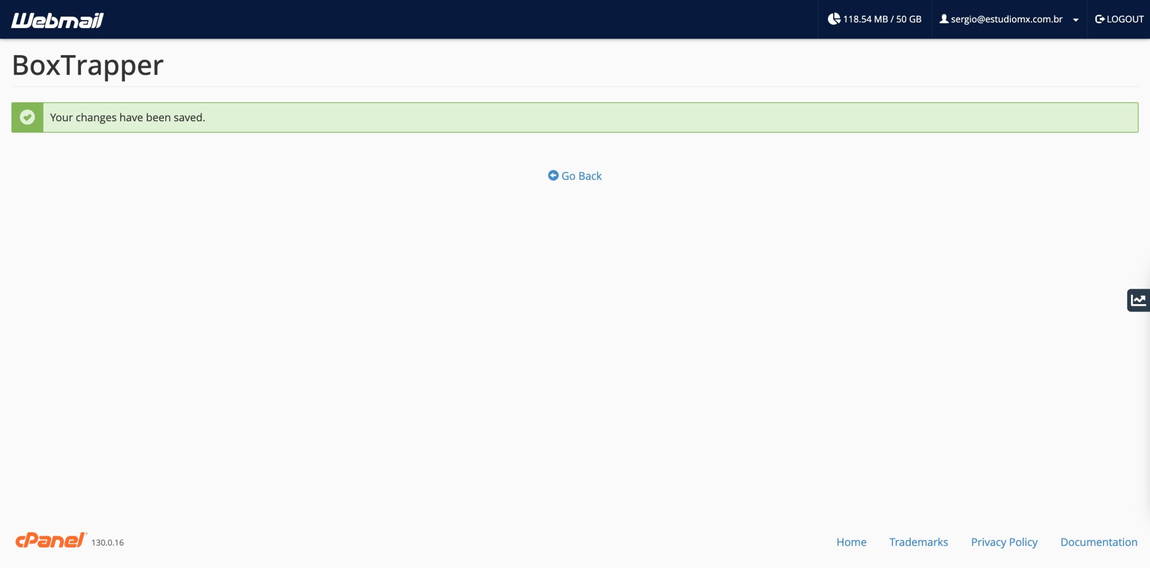The height and width of the screenshot is (568, 1150).
Task: Click the logout door icon
Action: point(1099,18)
